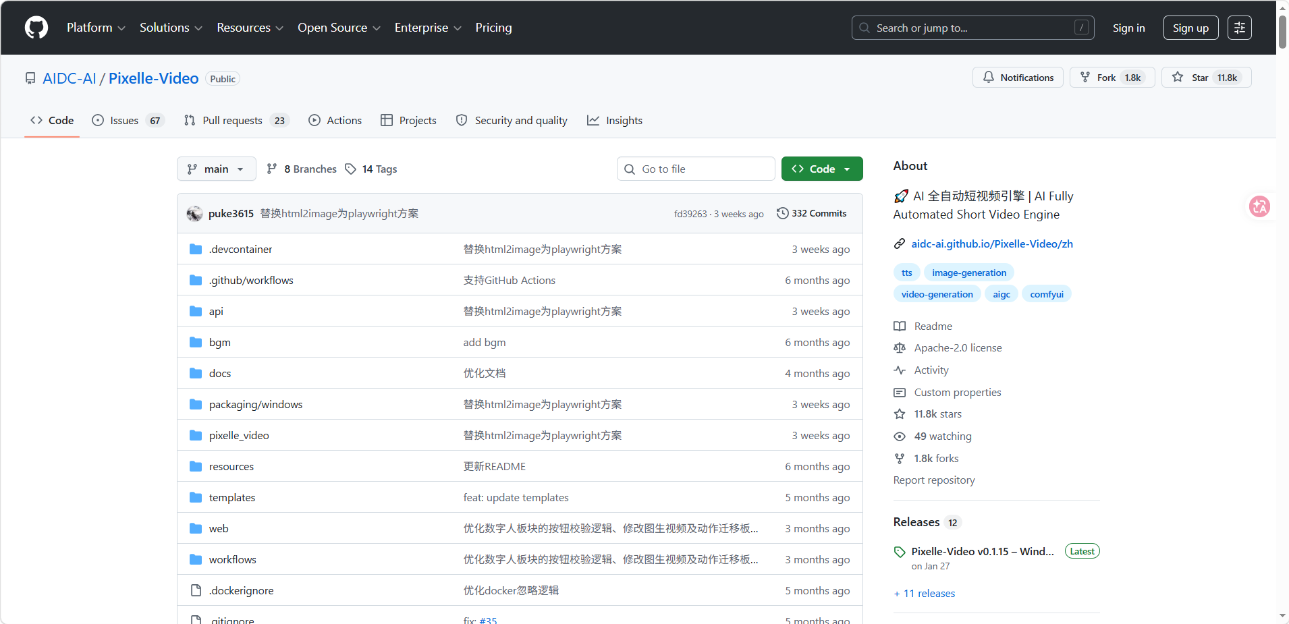This screenshot has height=624, width=1289.
Task: Focus the Search or jump to field
Action: 972,28
